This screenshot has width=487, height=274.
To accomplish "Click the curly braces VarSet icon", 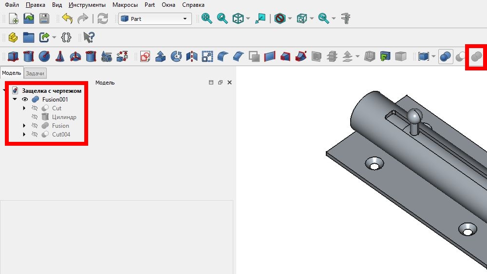I will tap(66, 37).
